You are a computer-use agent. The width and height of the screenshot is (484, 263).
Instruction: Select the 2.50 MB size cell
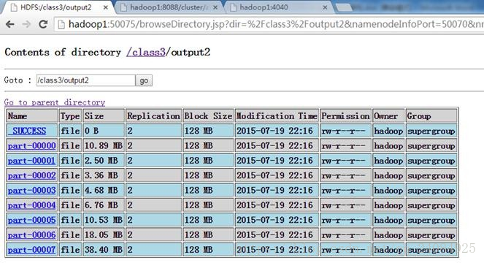(104, 161)
